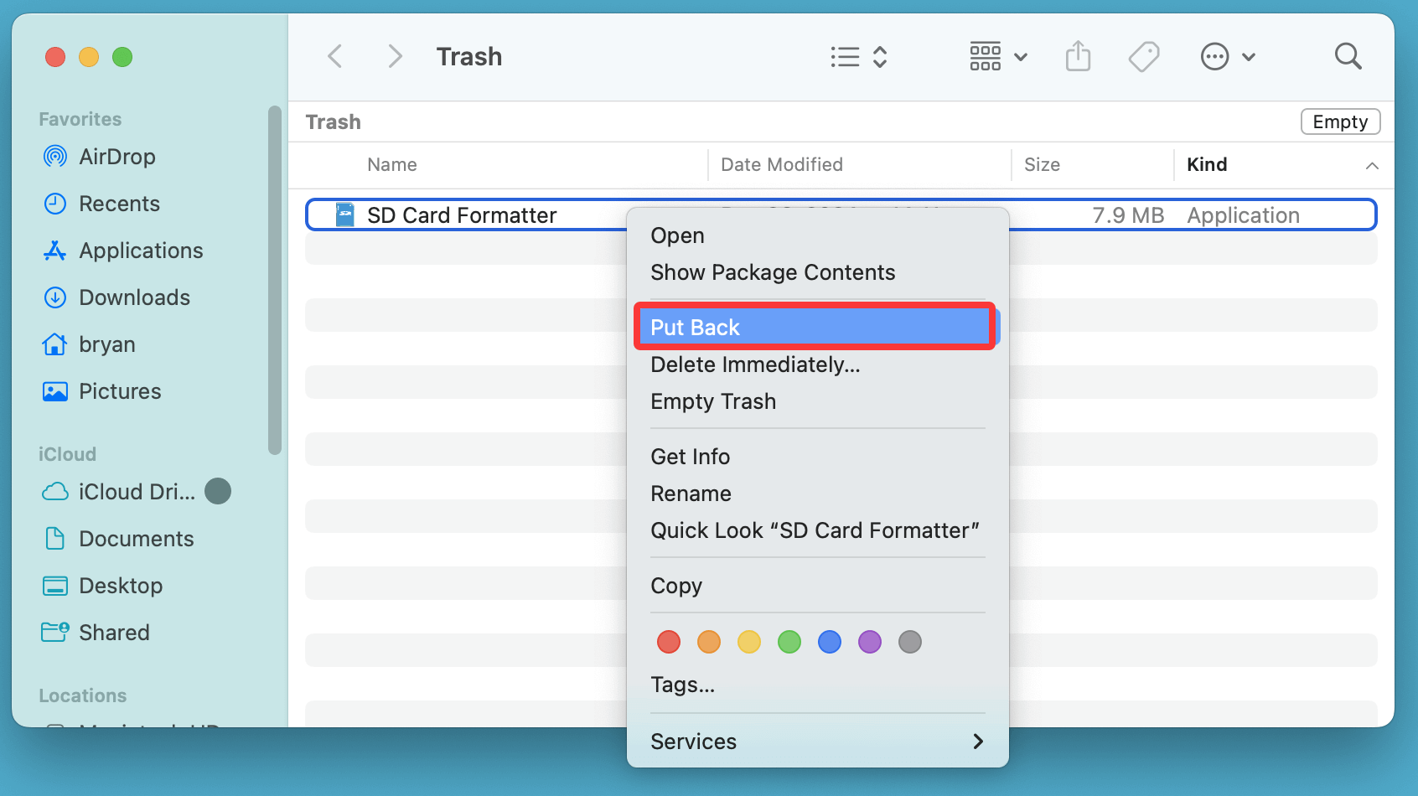Select Recents in the sidebar
The height and width of the screenshot is (796, 1418).
click(119, 204)
